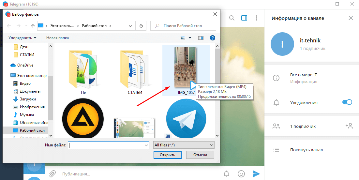Open the Упорядочить menu
The height and width of the screenshot is (180, 359).
click(x=22, y=38)
